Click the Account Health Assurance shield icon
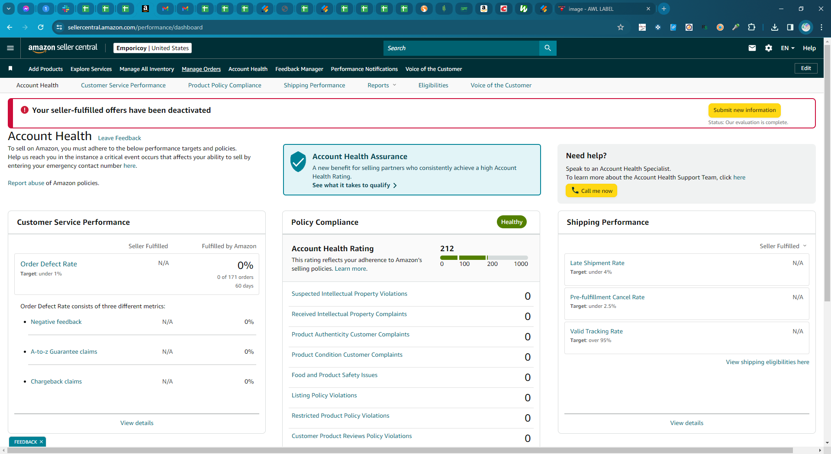Viewport: 831px width, 454px height. click(x=298, y=162)
